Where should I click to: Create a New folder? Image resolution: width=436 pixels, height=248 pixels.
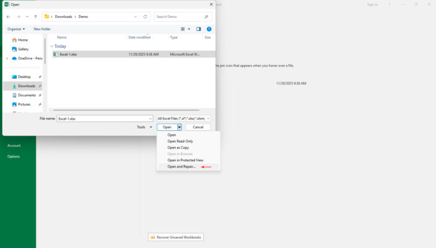(x=42, y=29)
